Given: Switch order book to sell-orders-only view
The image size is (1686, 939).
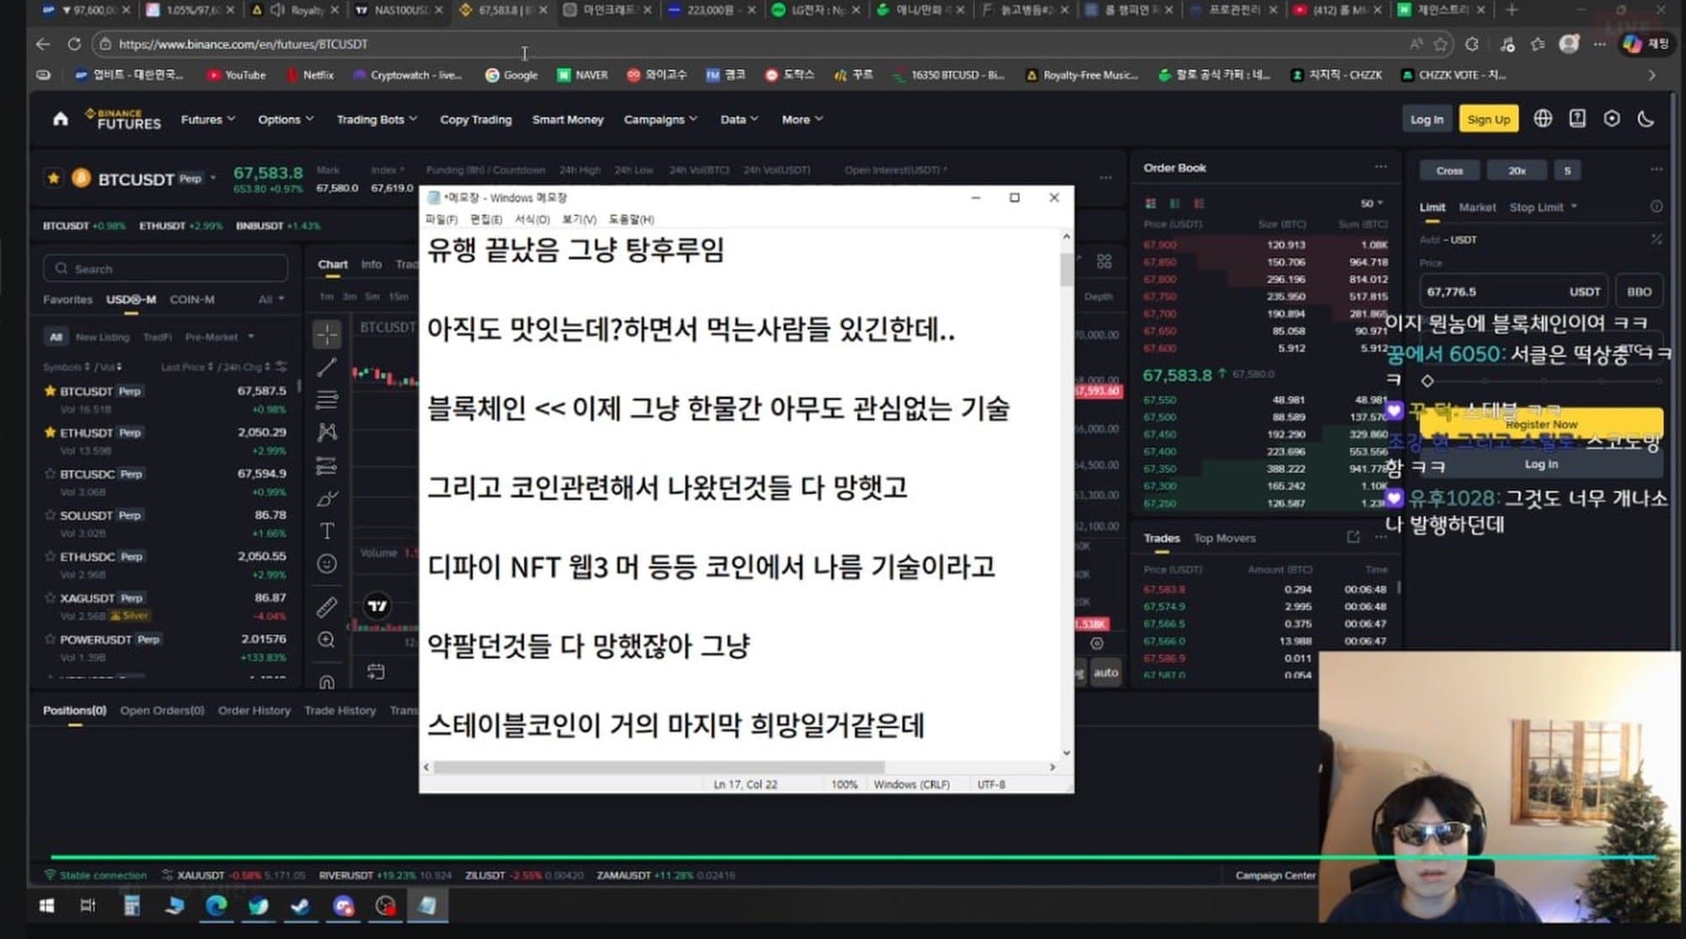Looking at the screenshot, I should click(x=1199, y=203).
